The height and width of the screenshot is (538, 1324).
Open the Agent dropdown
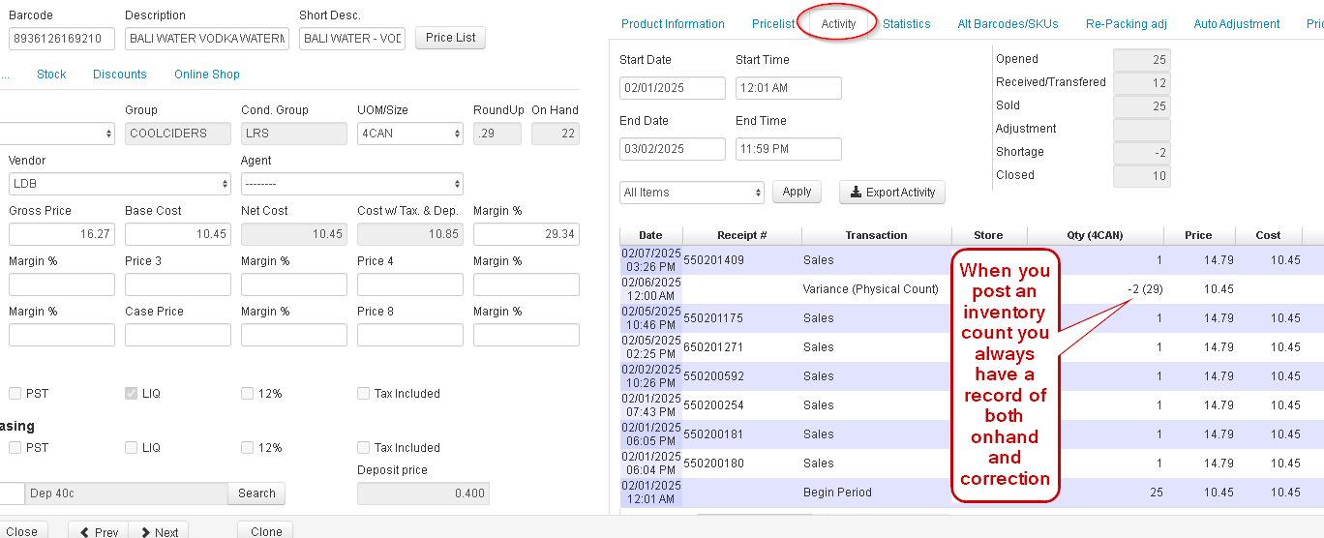[x=352, y=184]
